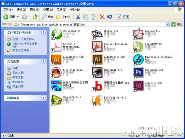Select the Illustrator CS5 icon
The image size is (185, 139).
(56, 60)
